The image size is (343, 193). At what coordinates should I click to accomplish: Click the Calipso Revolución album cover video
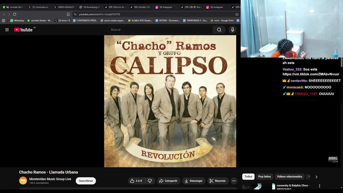(x=170, y=101)
